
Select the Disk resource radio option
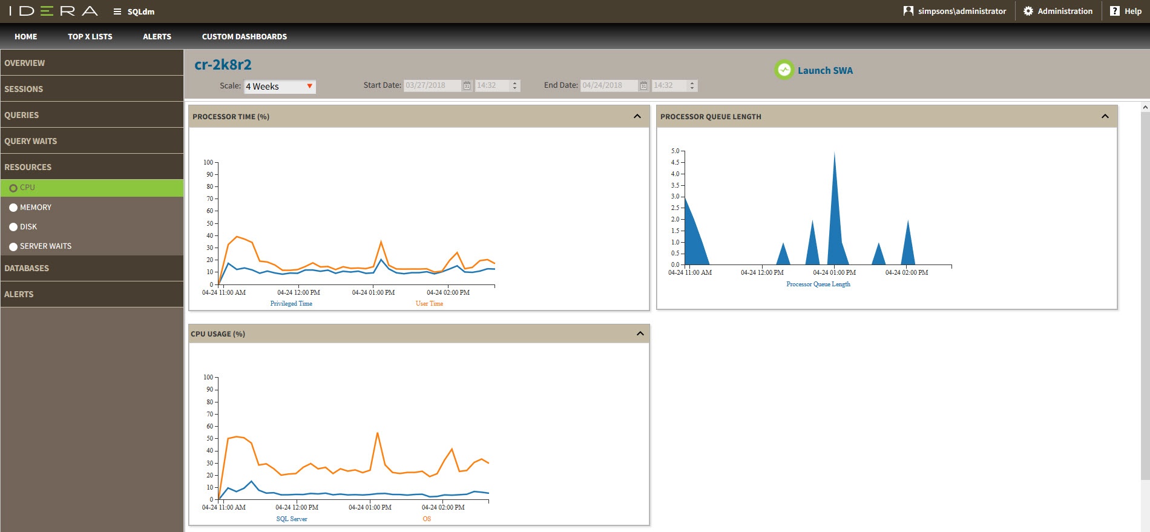click(13, 227)
